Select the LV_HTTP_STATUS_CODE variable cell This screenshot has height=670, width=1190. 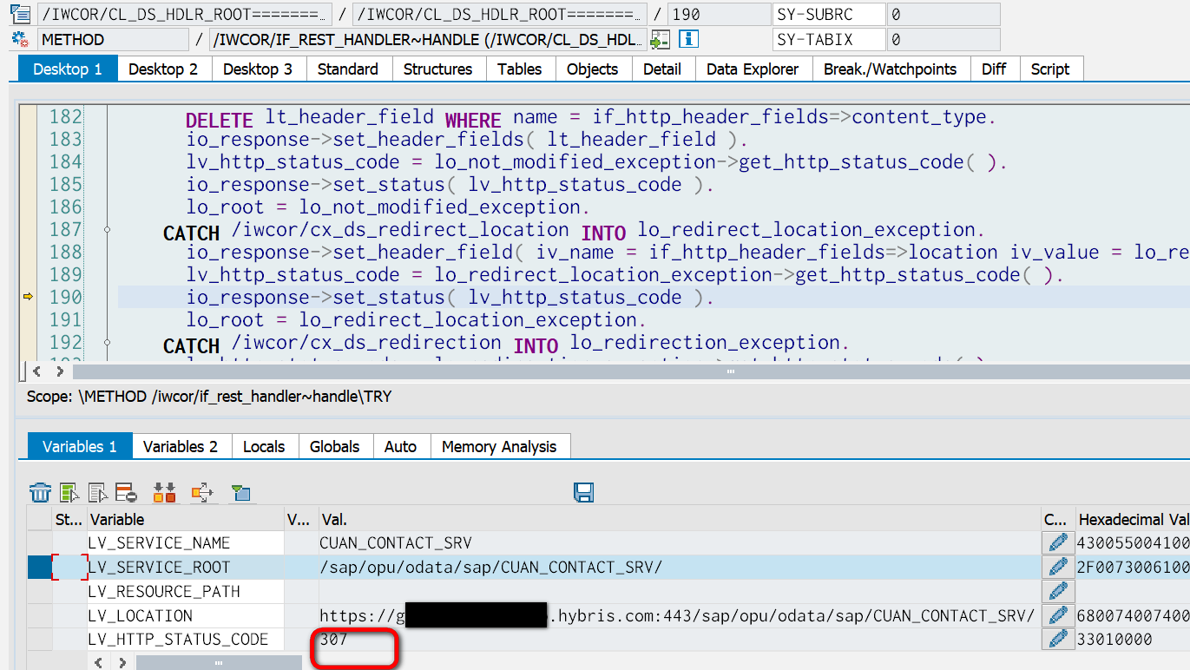click(x=185, y=640)
